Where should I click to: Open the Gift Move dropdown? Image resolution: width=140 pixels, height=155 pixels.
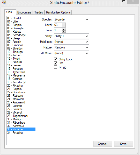pos(71,53)
